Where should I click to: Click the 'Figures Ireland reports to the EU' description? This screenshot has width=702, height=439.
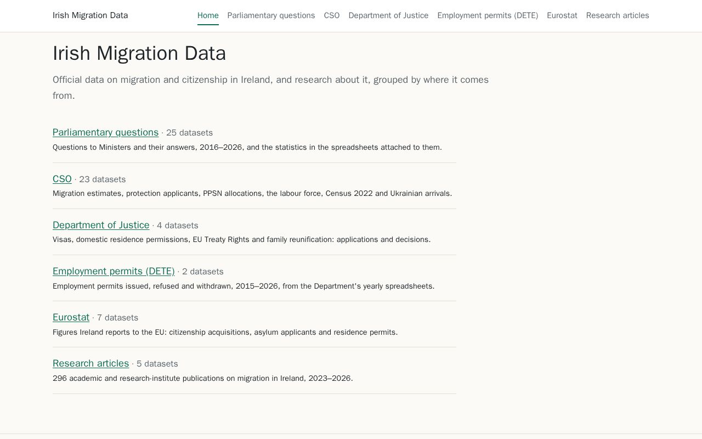click(x=225, y=332)
